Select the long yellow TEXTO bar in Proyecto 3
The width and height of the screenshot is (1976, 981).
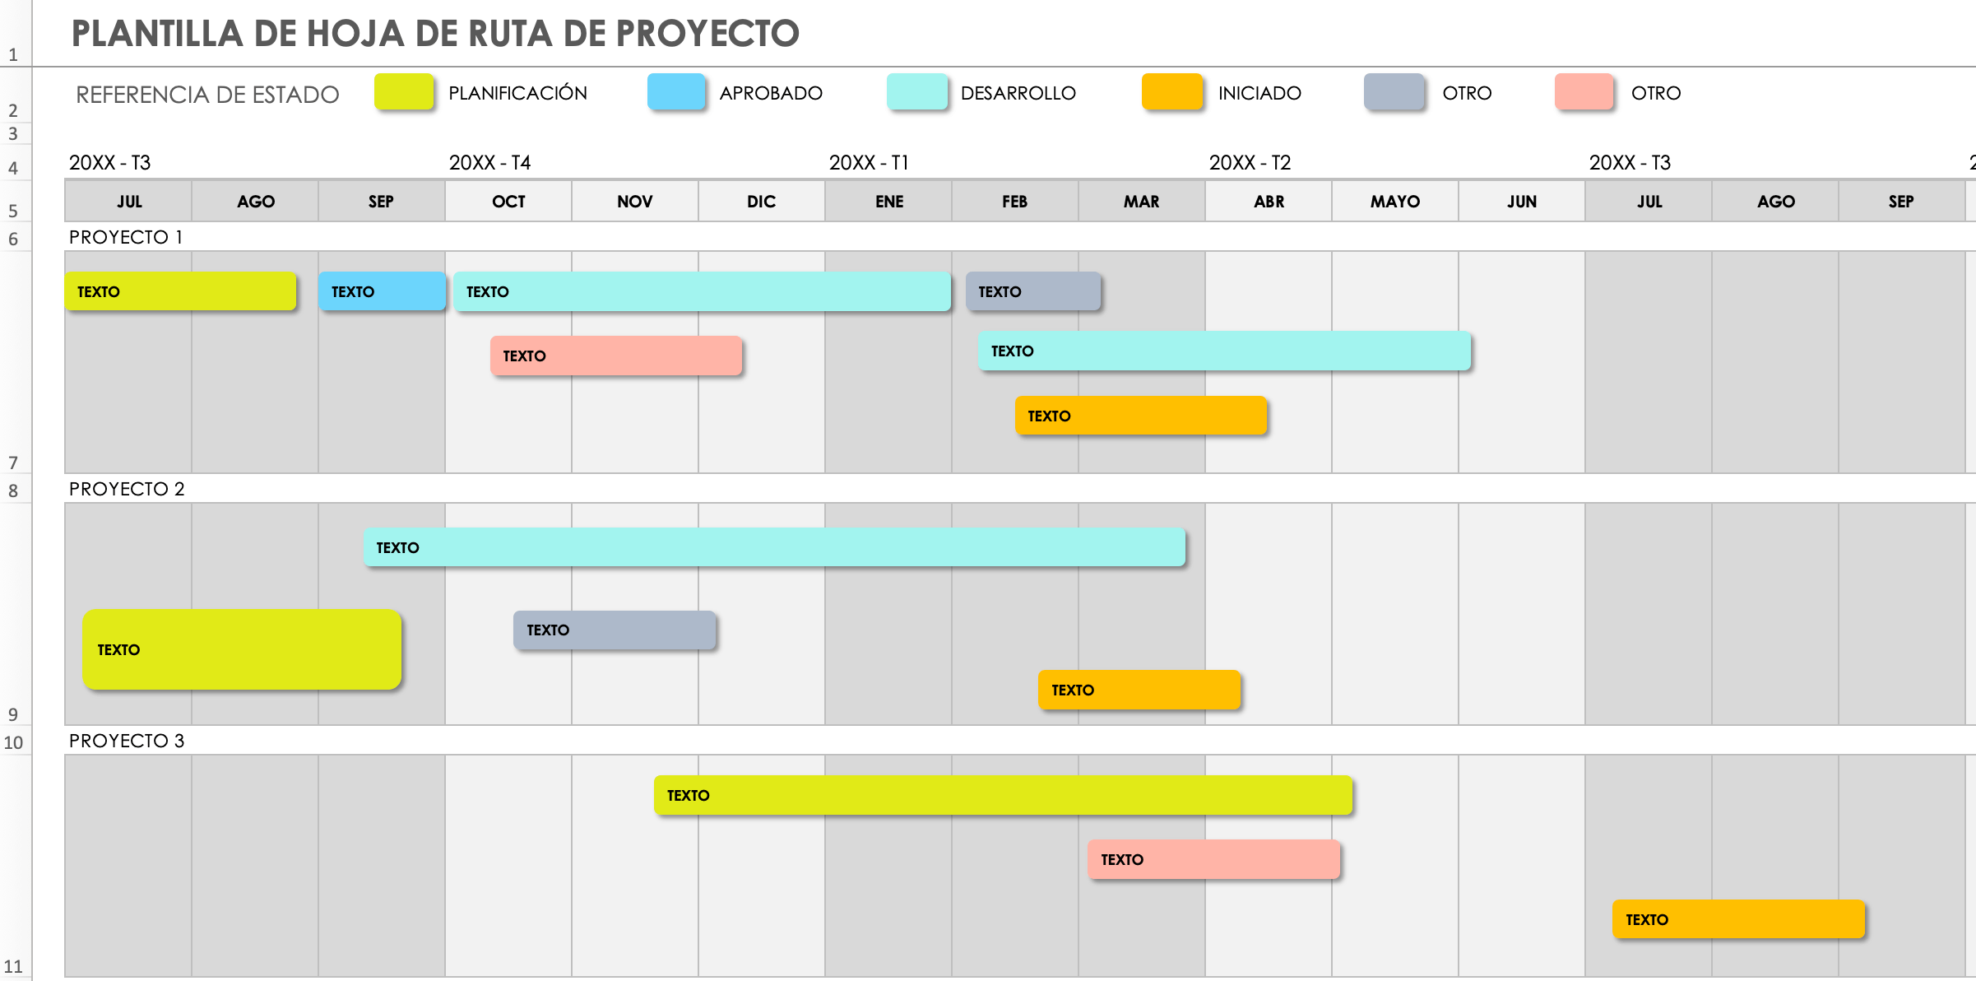pyautogui.click(x=1003, y=795)
